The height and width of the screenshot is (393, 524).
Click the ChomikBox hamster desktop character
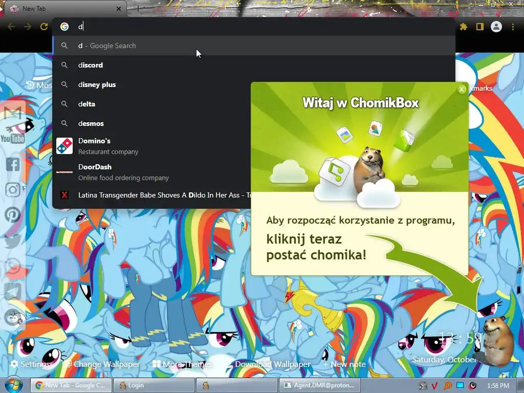(x=497, y=341)
